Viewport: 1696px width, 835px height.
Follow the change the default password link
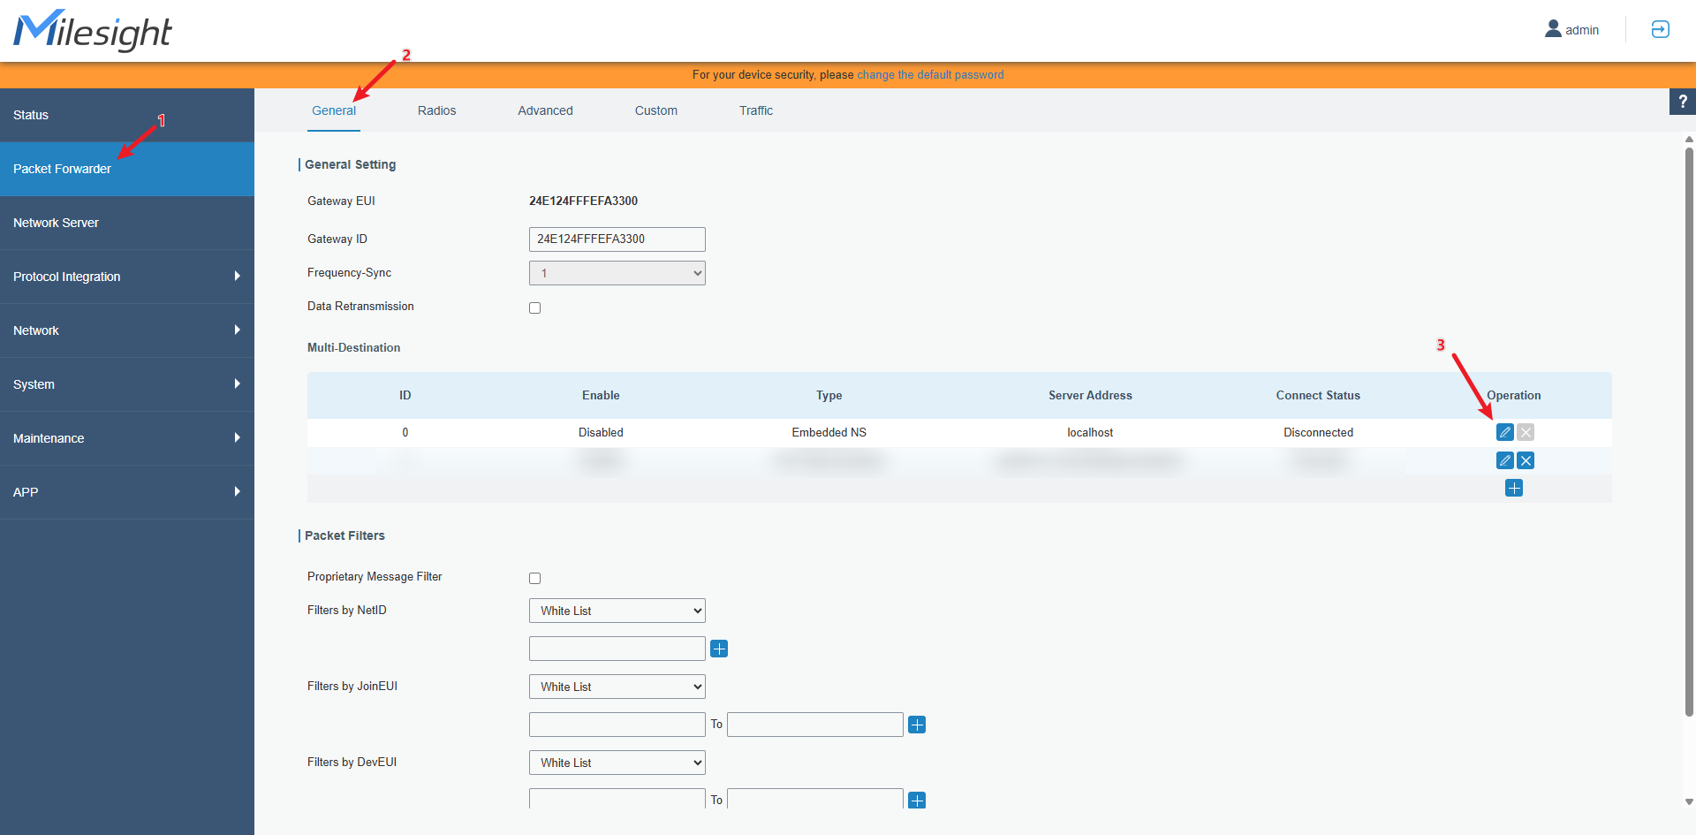click(x=930, y=75)
